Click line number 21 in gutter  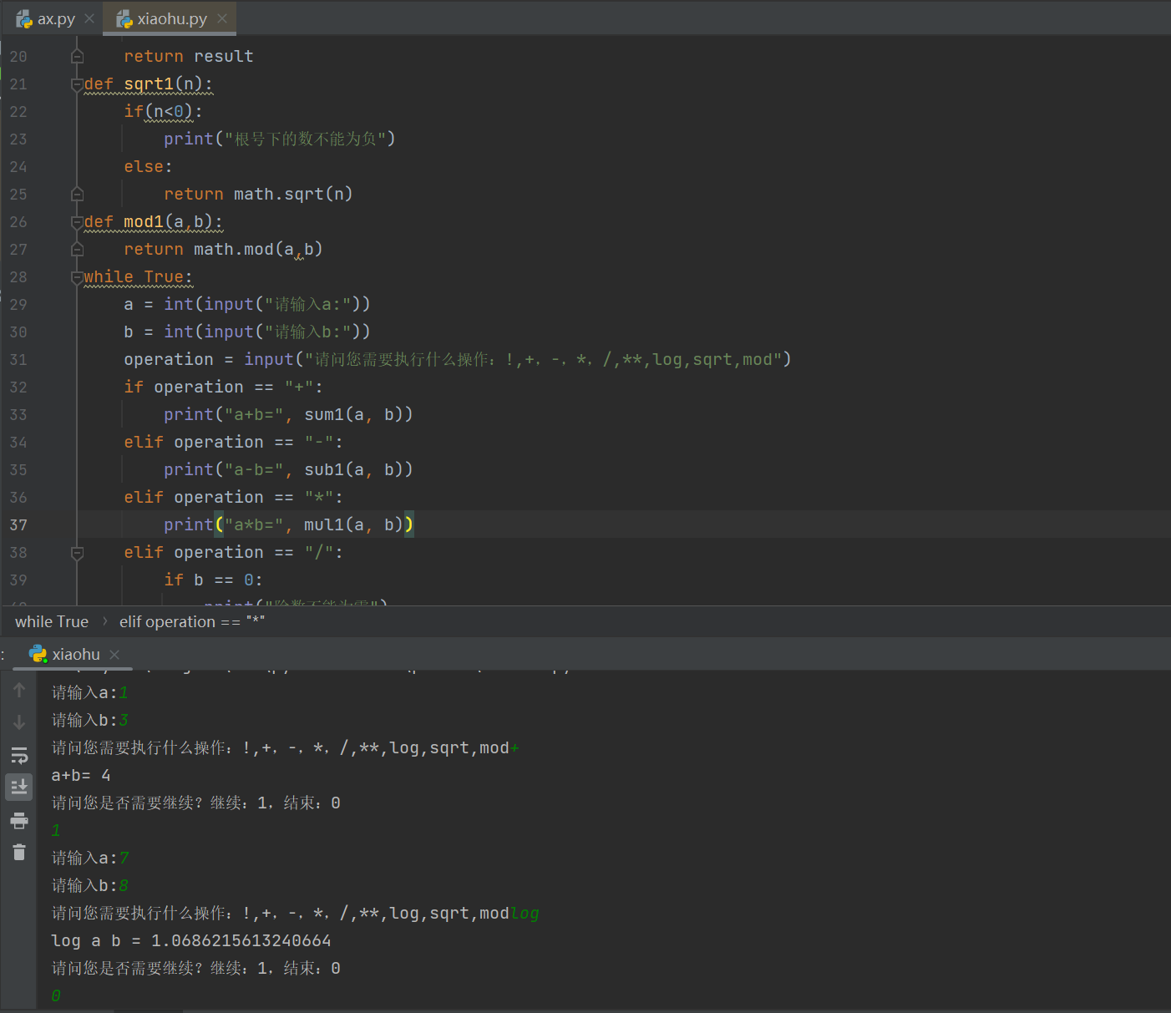coord(18,84)
